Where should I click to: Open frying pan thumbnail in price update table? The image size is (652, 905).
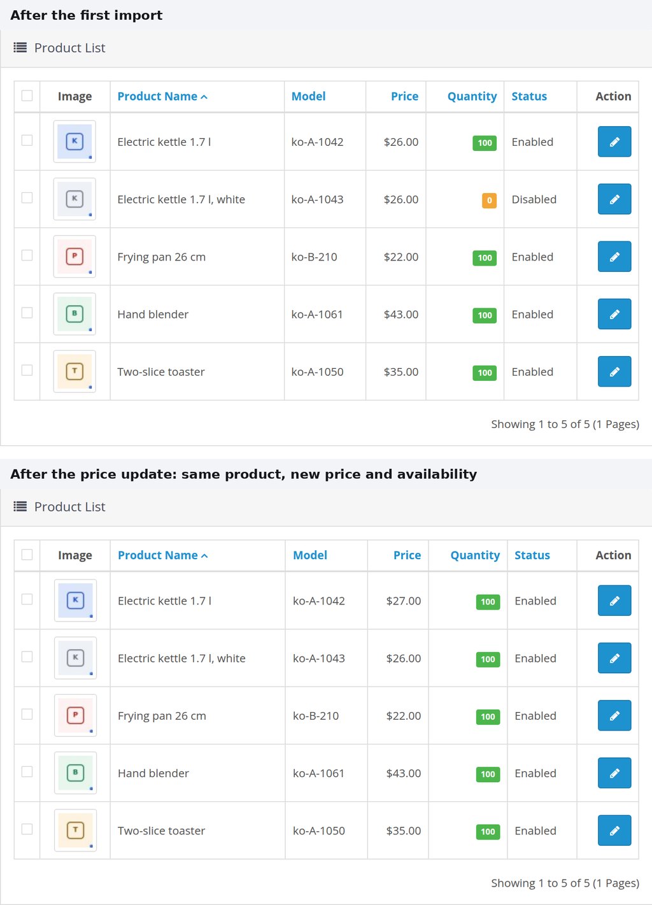(x=75, y=715)
